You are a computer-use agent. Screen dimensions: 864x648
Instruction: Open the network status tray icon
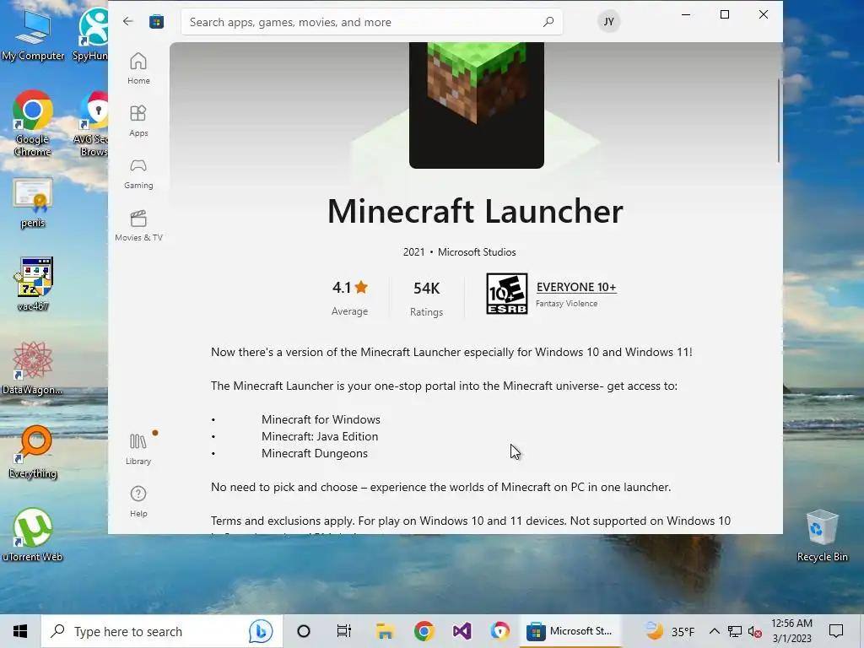[x=735, y=631]
